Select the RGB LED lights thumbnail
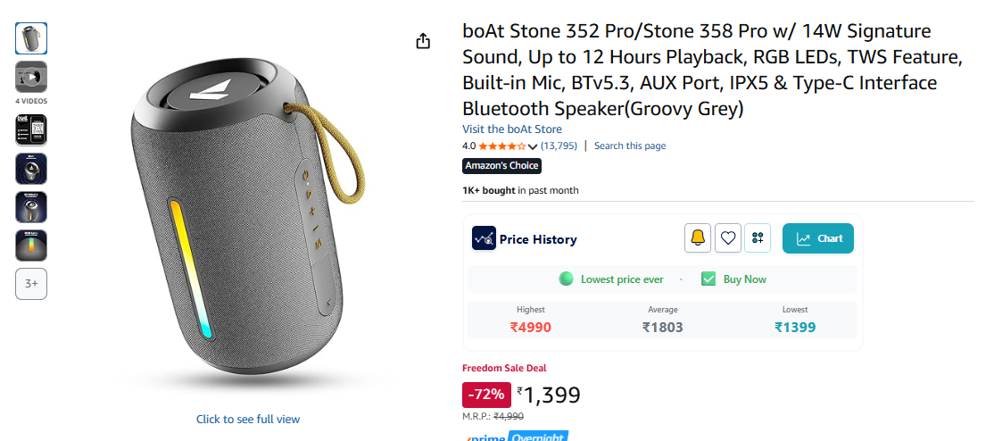Screen dimensions: 994x441 (x=31, y=245)
